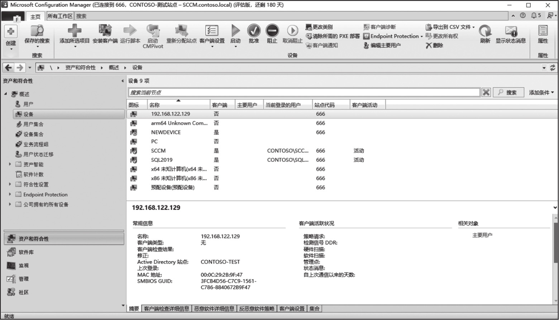
Task: Click 重新分配站点 reassign site icon
Action: click(181, 31)
